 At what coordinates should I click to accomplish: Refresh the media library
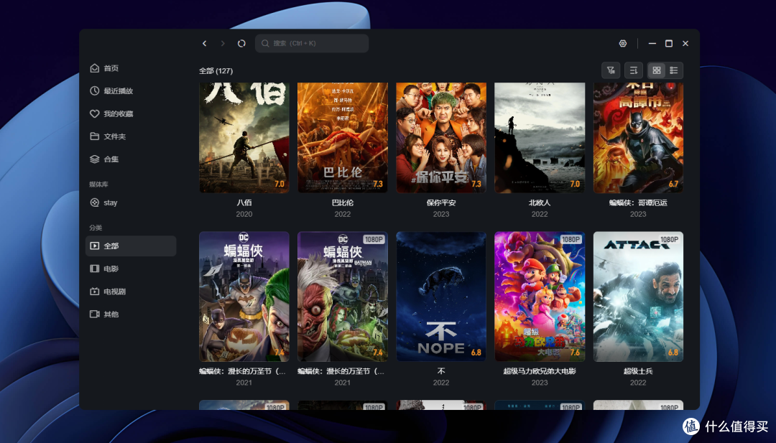click(241, 44)
